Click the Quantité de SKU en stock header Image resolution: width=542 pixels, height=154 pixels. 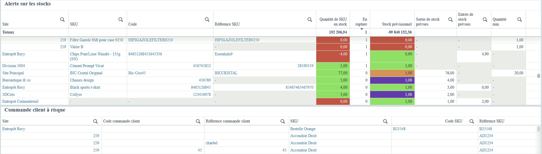tap(333, 22)
